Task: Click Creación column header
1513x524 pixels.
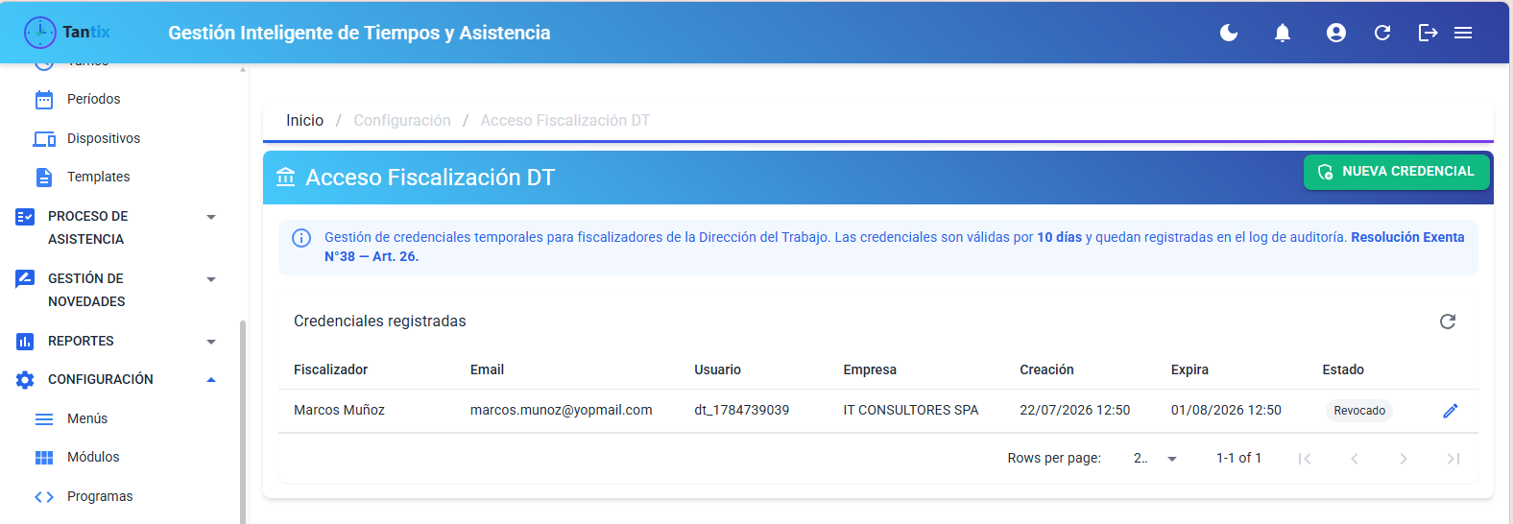Action: point(1046,369)
